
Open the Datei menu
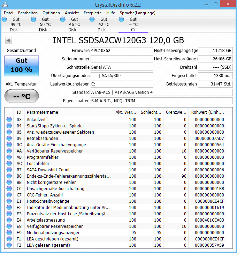pos(9,13)
